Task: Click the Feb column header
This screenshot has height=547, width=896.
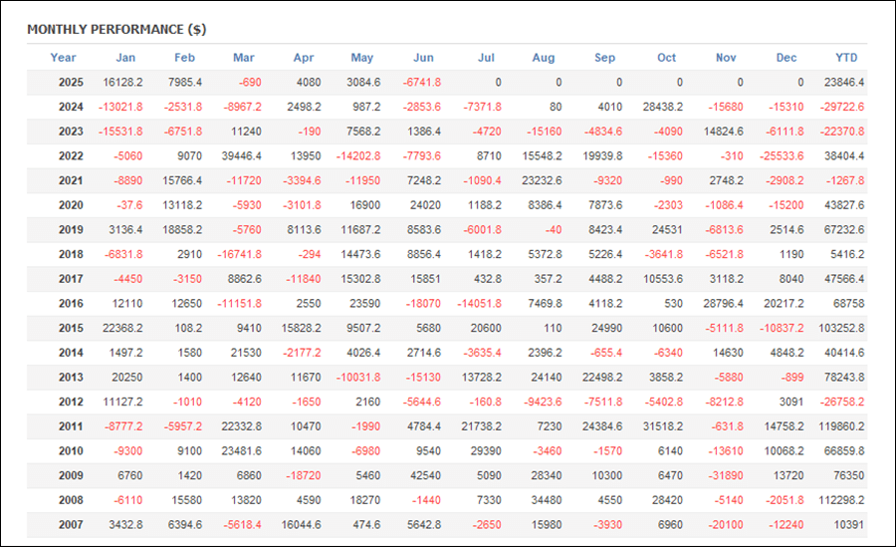Action: 184,57
